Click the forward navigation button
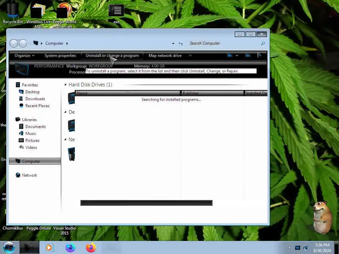The width and height of the screenshot is (339, 254). click(23, 43)
